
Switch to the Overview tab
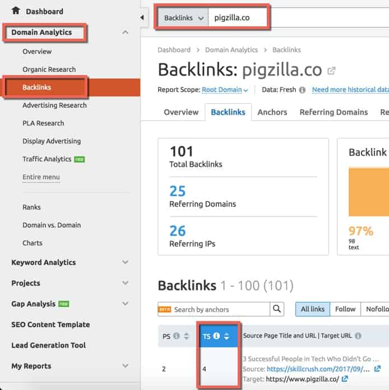[x=181, y=112]
